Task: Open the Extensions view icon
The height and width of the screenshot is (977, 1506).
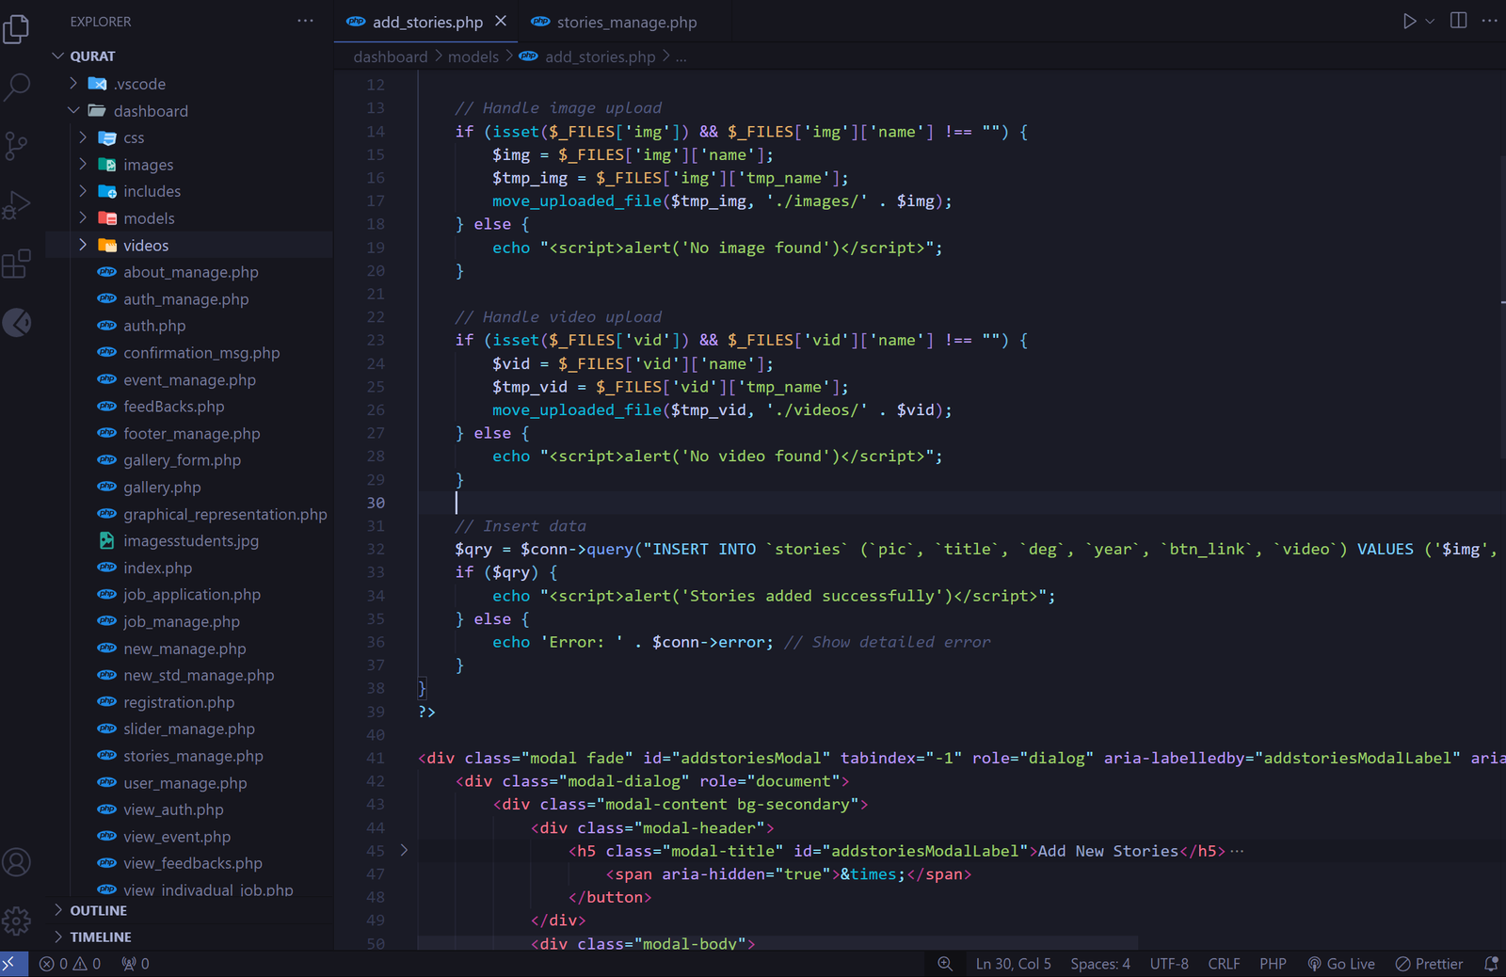Action: 16,264
